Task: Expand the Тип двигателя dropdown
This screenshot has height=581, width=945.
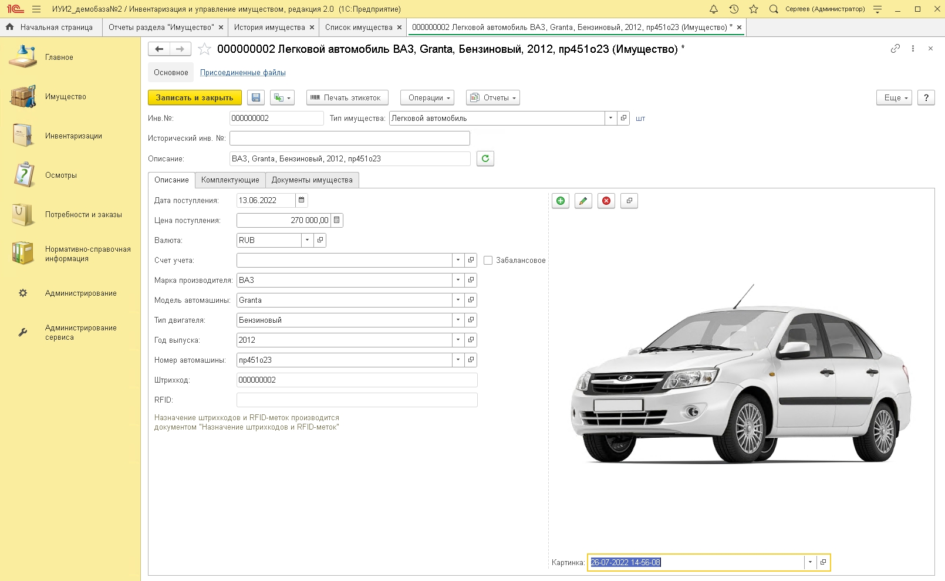Action: coord(458,320)
